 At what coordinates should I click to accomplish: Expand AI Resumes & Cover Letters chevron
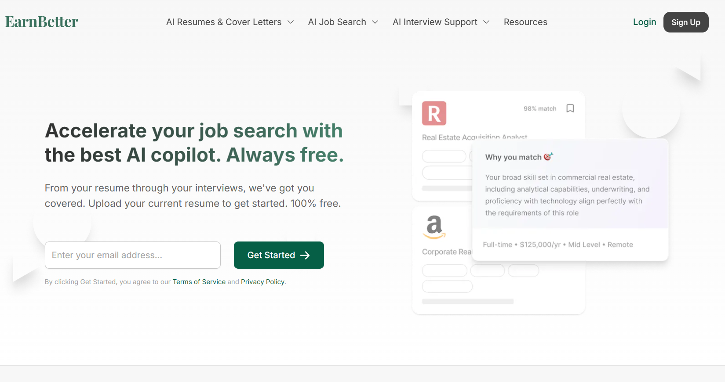tap(291, 22)
